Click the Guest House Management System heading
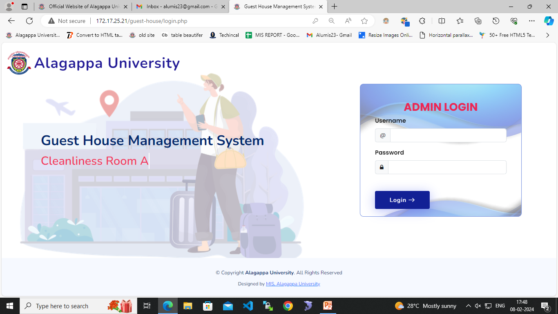558x314 pixels. point(152,140)
